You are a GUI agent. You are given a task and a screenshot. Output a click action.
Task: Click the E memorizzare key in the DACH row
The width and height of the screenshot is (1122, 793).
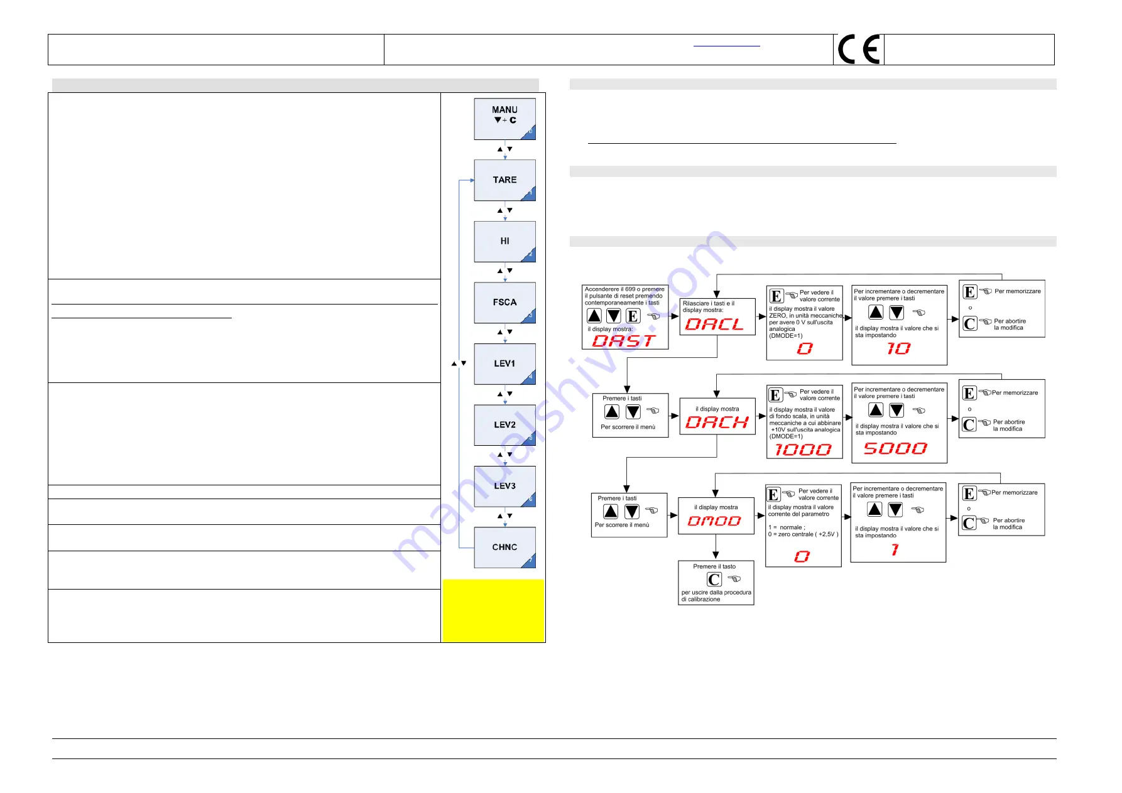[x=969, y=393]
